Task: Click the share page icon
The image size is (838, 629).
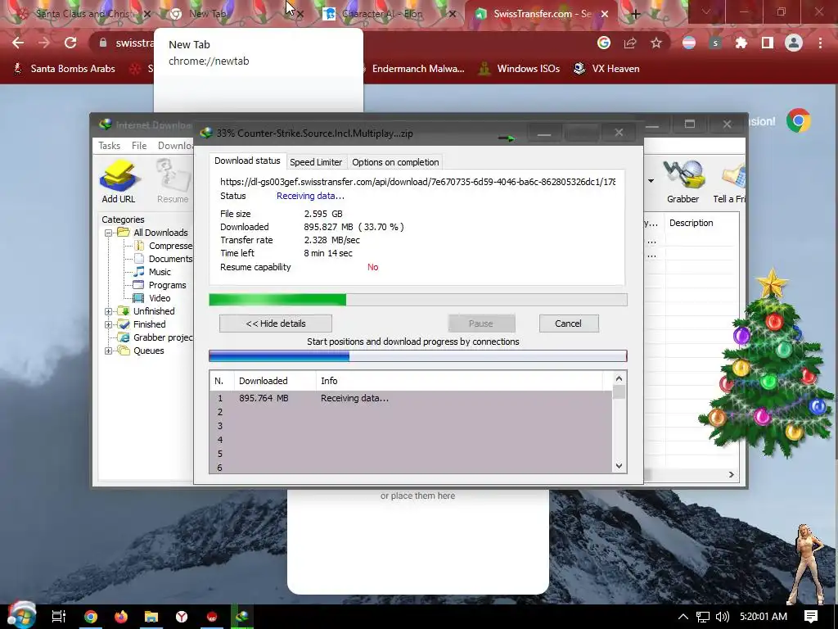Action: click(x=630, y=43)
